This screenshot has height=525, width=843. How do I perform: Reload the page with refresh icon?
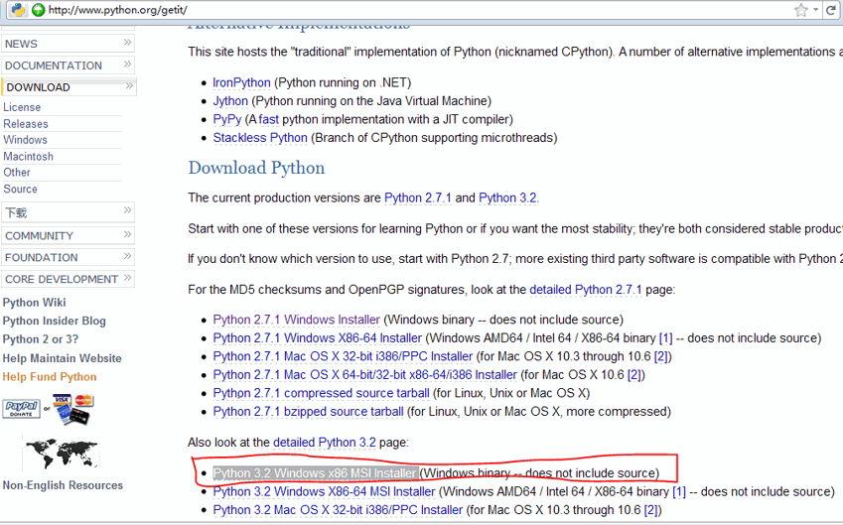point(831,10)
